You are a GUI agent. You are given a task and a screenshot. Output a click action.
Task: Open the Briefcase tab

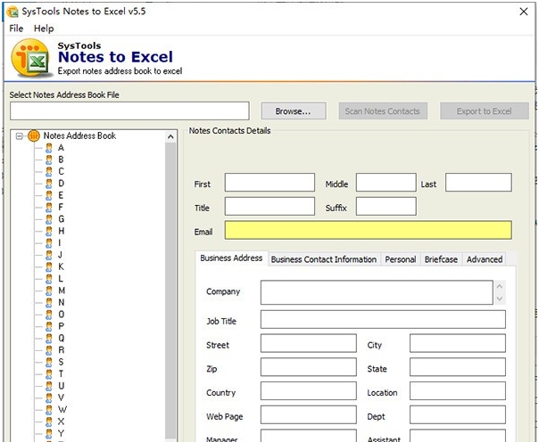[x=441, y=259]
